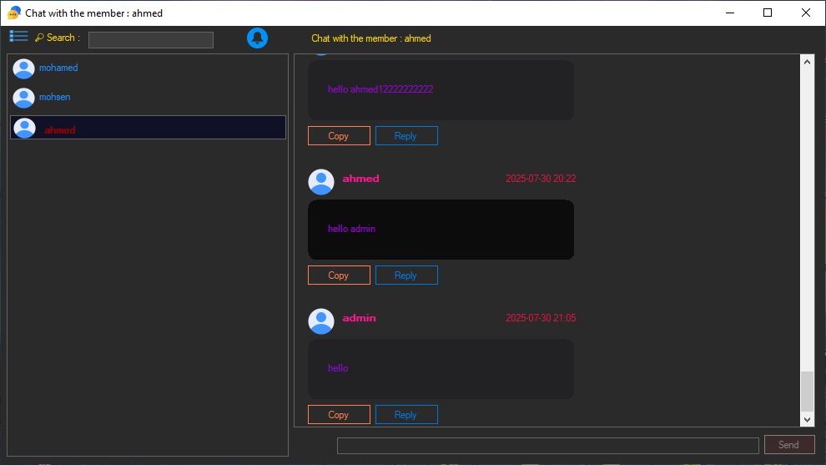Click the chat scrollbar up arrow
This screenshot has width=826, height=465.
pyautogui.click(x=807, y=62)
